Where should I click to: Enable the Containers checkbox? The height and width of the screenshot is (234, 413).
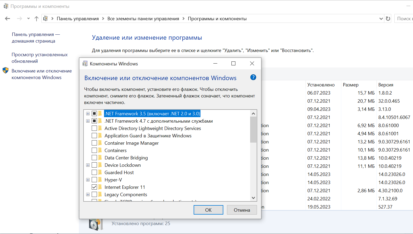point(94,150)
